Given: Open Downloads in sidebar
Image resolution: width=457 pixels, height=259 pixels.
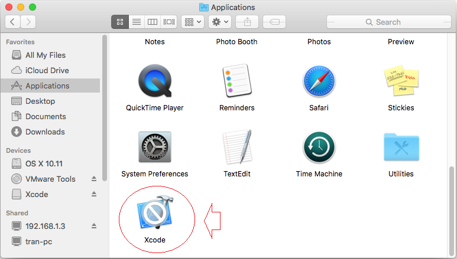Looking at the screenshot, I should coord(50,132).
